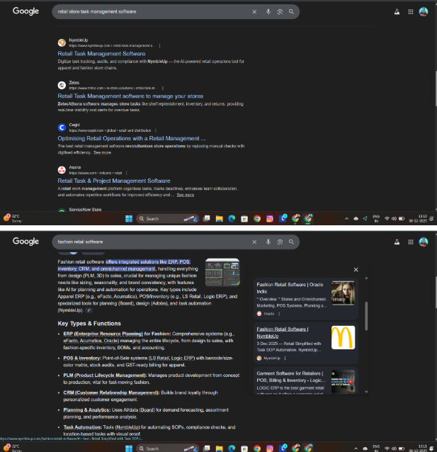Open 'Retail Task Management Software' NymbleUp result
Screen dimensions: 437x452
tap(101, 54)
